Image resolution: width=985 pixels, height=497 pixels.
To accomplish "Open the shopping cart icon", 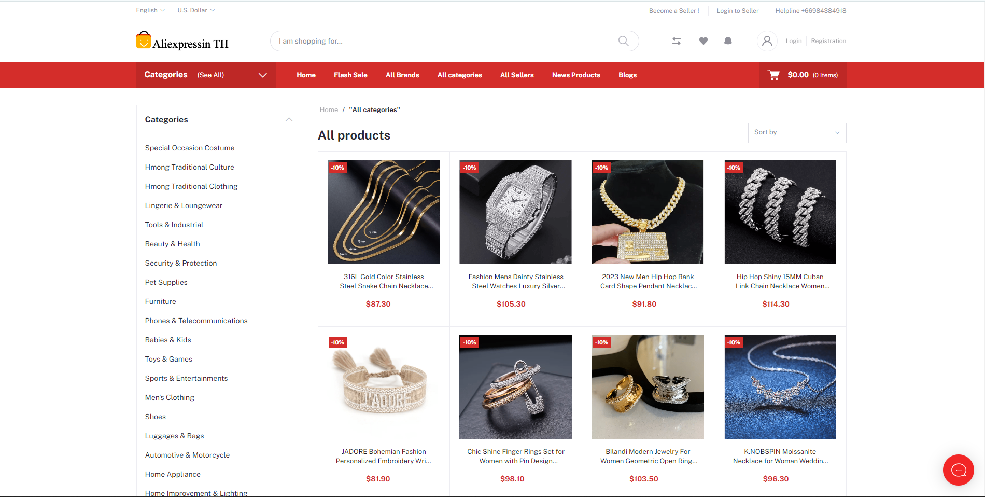I will pos(773,75).
